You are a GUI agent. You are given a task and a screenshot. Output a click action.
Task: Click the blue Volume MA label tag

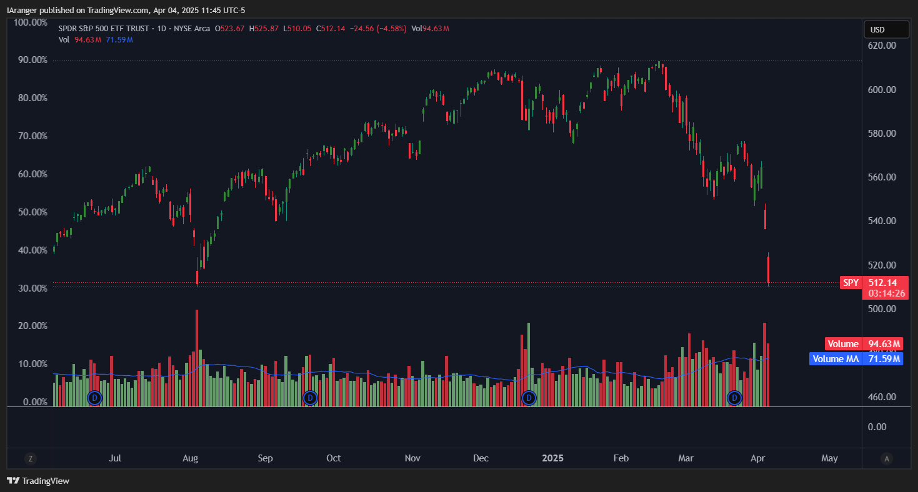pos(836,359)
